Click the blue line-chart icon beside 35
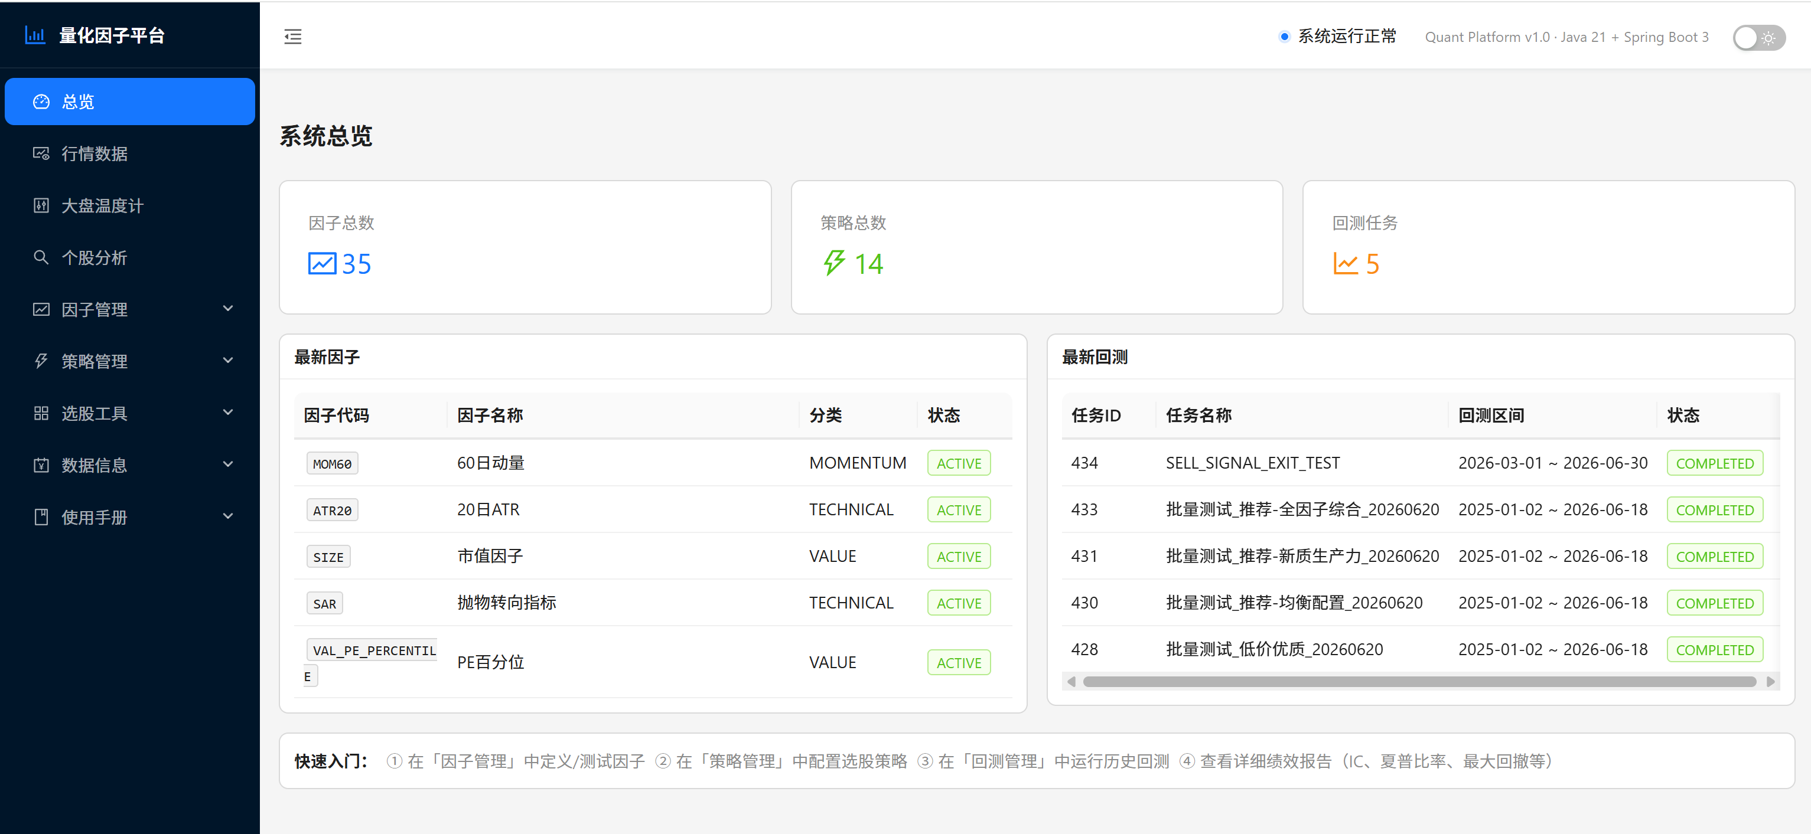The width and height of the screenshot is (1811, 834). [322, 263]
